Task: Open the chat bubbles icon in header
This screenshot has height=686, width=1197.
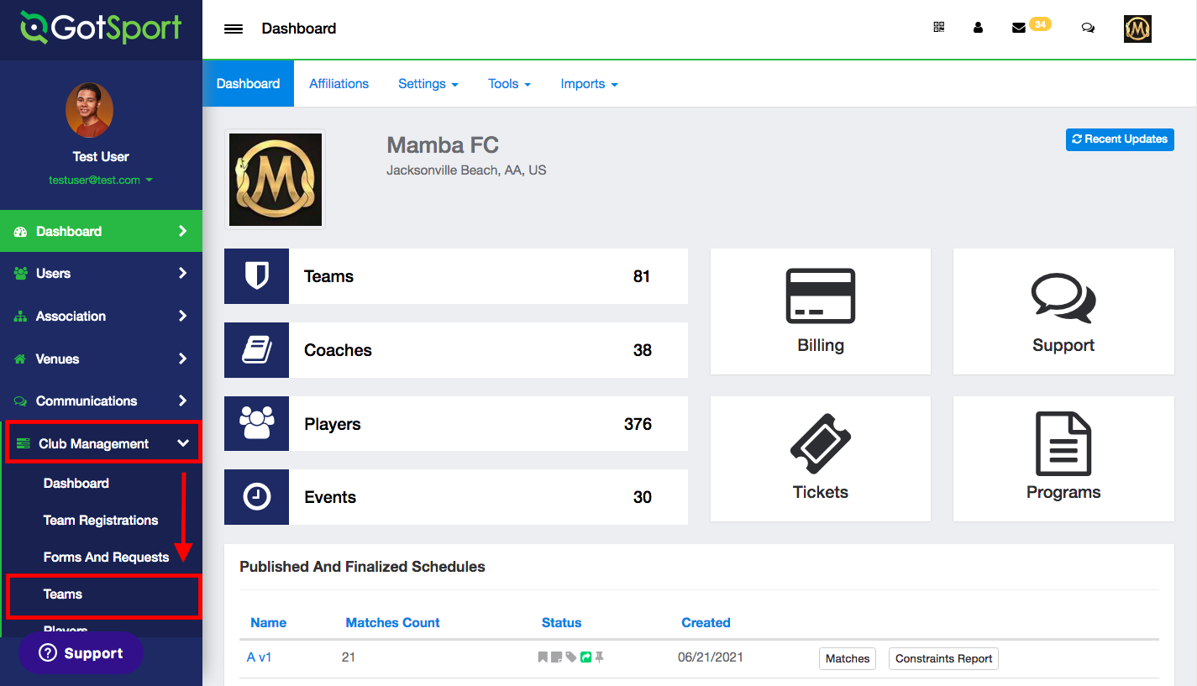Action: (1088, 28)
